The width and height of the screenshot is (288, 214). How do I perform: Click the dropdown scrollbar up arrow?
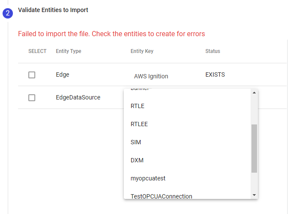254,93
